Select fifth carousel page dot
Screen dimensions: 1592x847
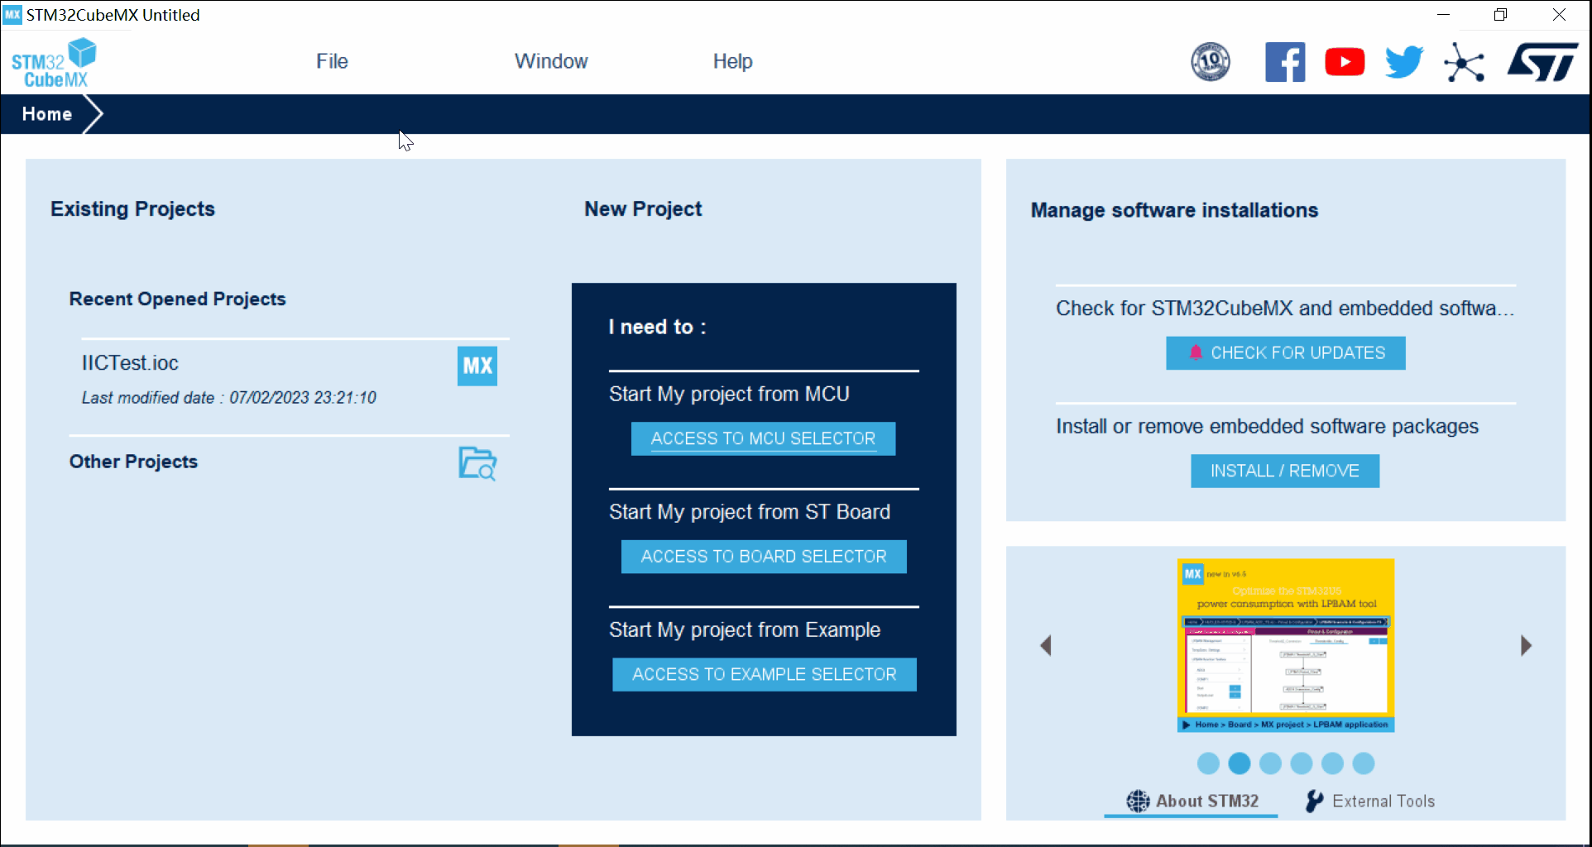(1332, 763)
